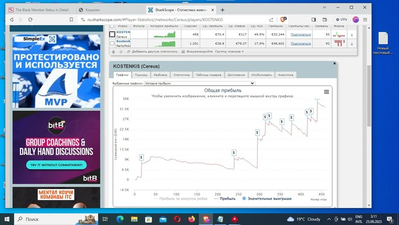
Task: Check the KOSTENKIS Cereus row checkbox
Action: pyautogui.click(x=112, y=34)
